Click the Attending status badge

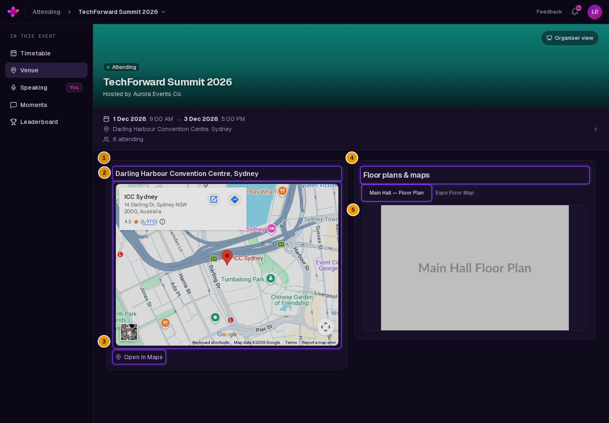click(121, 67)
